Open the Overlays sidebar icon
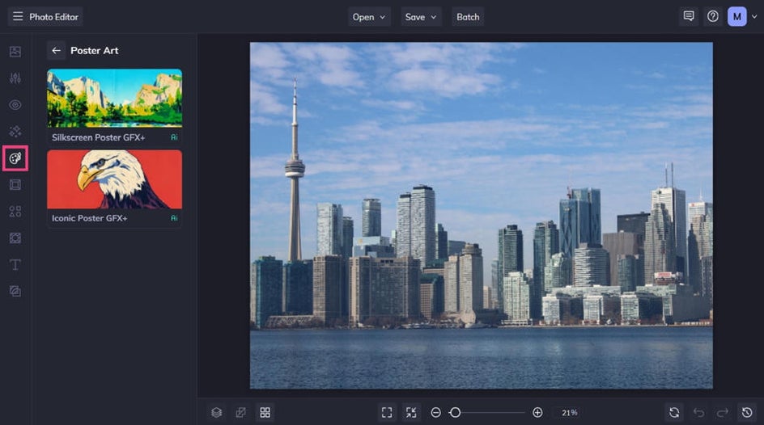 pos(15,238)
